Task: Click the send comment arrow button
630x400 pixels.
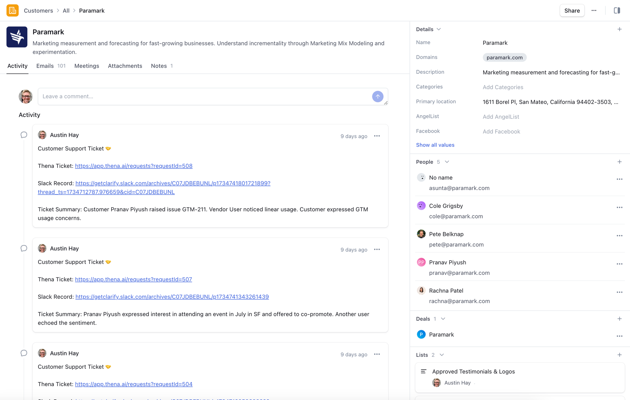Action: click(x=377, y=96)
